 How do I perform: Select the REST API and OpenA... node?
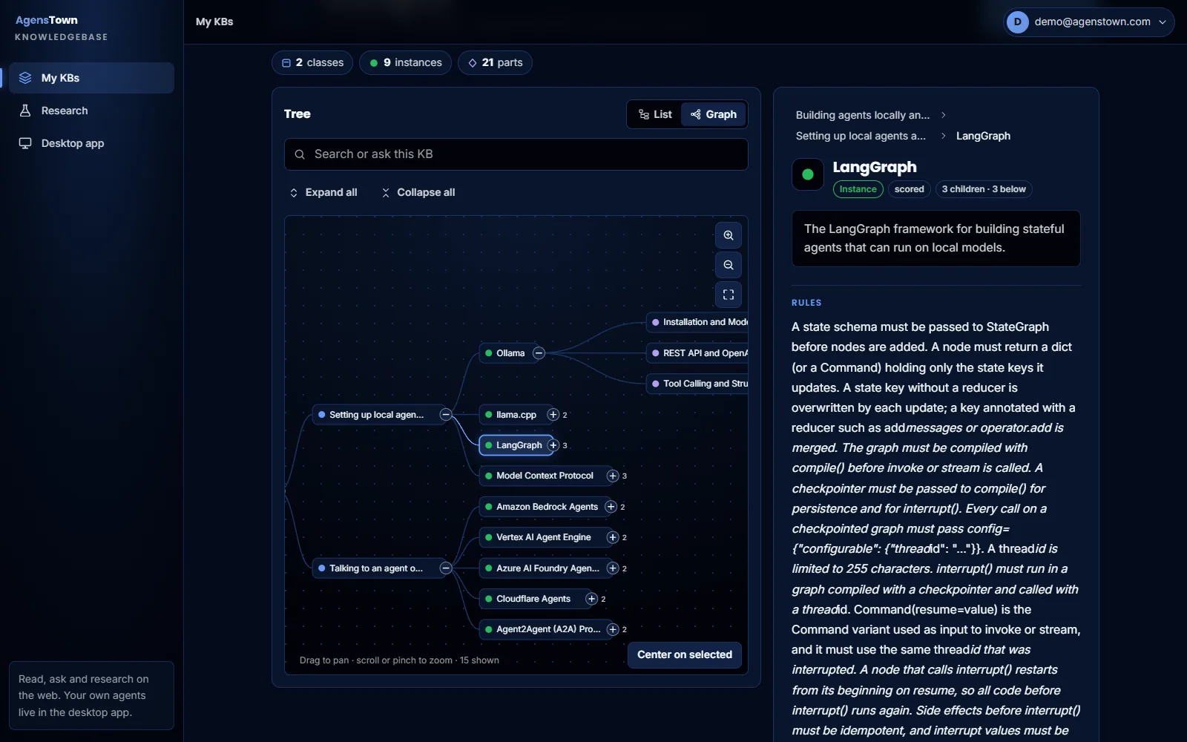click(x=697, y=353)
